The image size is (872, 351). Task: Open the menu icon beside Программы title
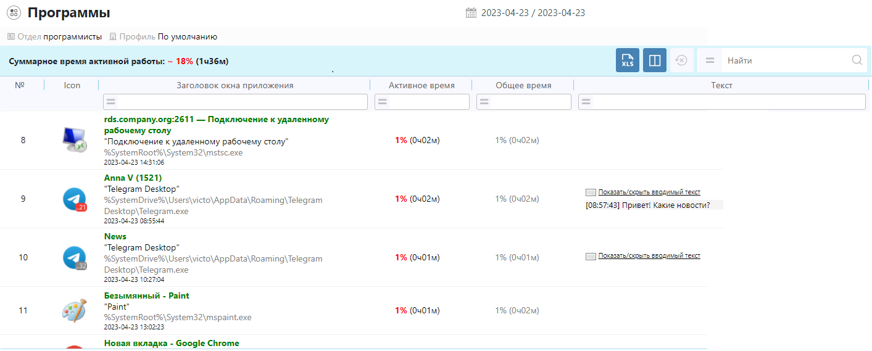coord(14,12)
